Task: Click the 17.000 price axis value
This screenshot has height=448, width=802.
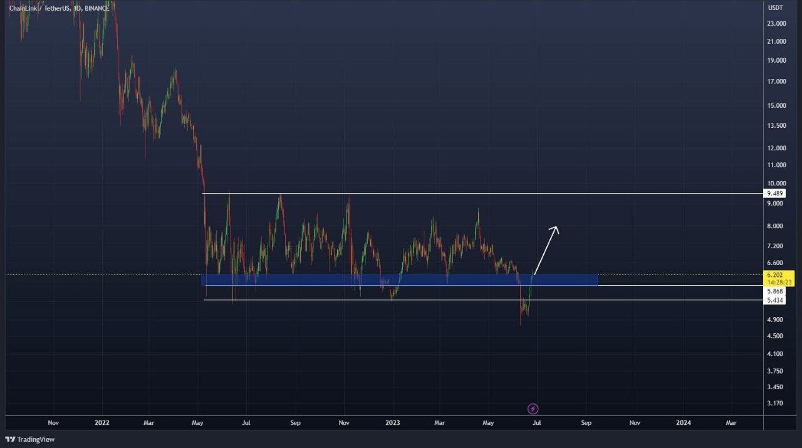Action: click(777, 81)
